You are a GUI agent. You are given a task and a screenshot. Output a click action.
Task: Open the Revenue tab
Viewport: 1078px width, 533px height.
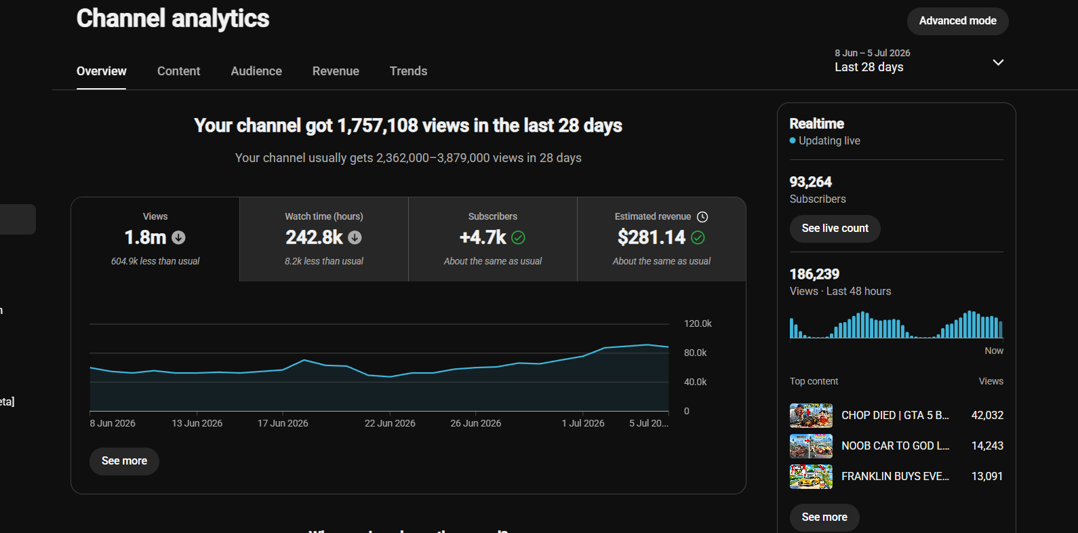point(336,71)
